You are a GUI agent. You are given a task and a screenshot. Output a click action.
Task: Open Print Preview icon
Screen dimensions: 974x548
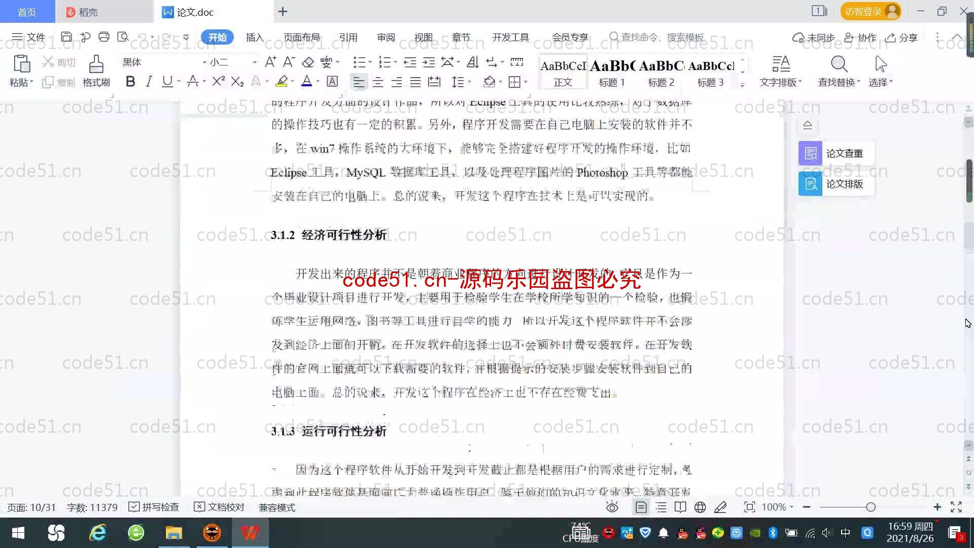(123, 37)
